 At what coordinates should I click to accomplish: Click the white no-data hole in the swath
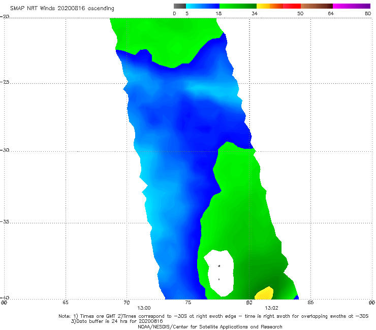tap(220, 273)
